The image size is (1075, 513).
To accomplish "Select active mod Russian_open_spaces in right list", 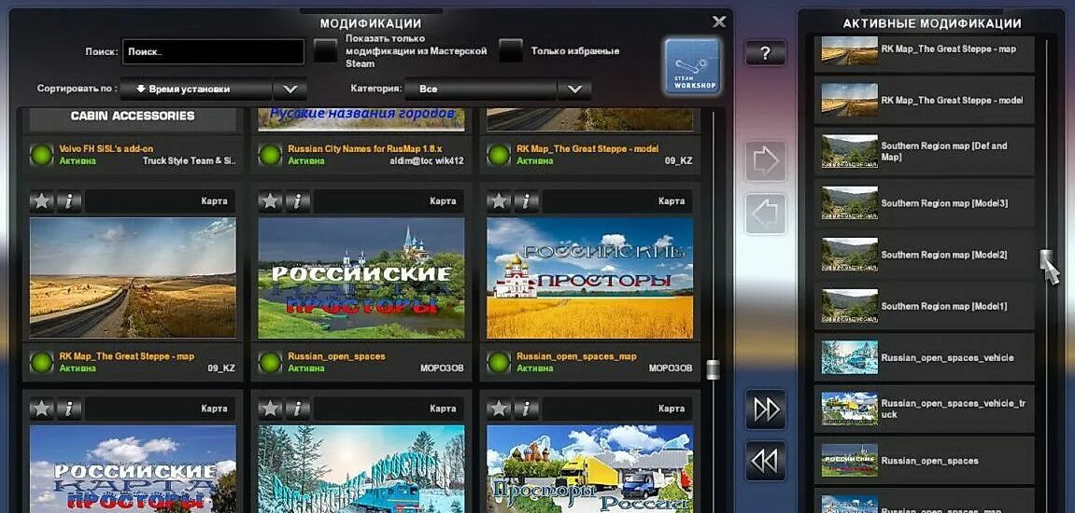I will click(x=925, y=461).
